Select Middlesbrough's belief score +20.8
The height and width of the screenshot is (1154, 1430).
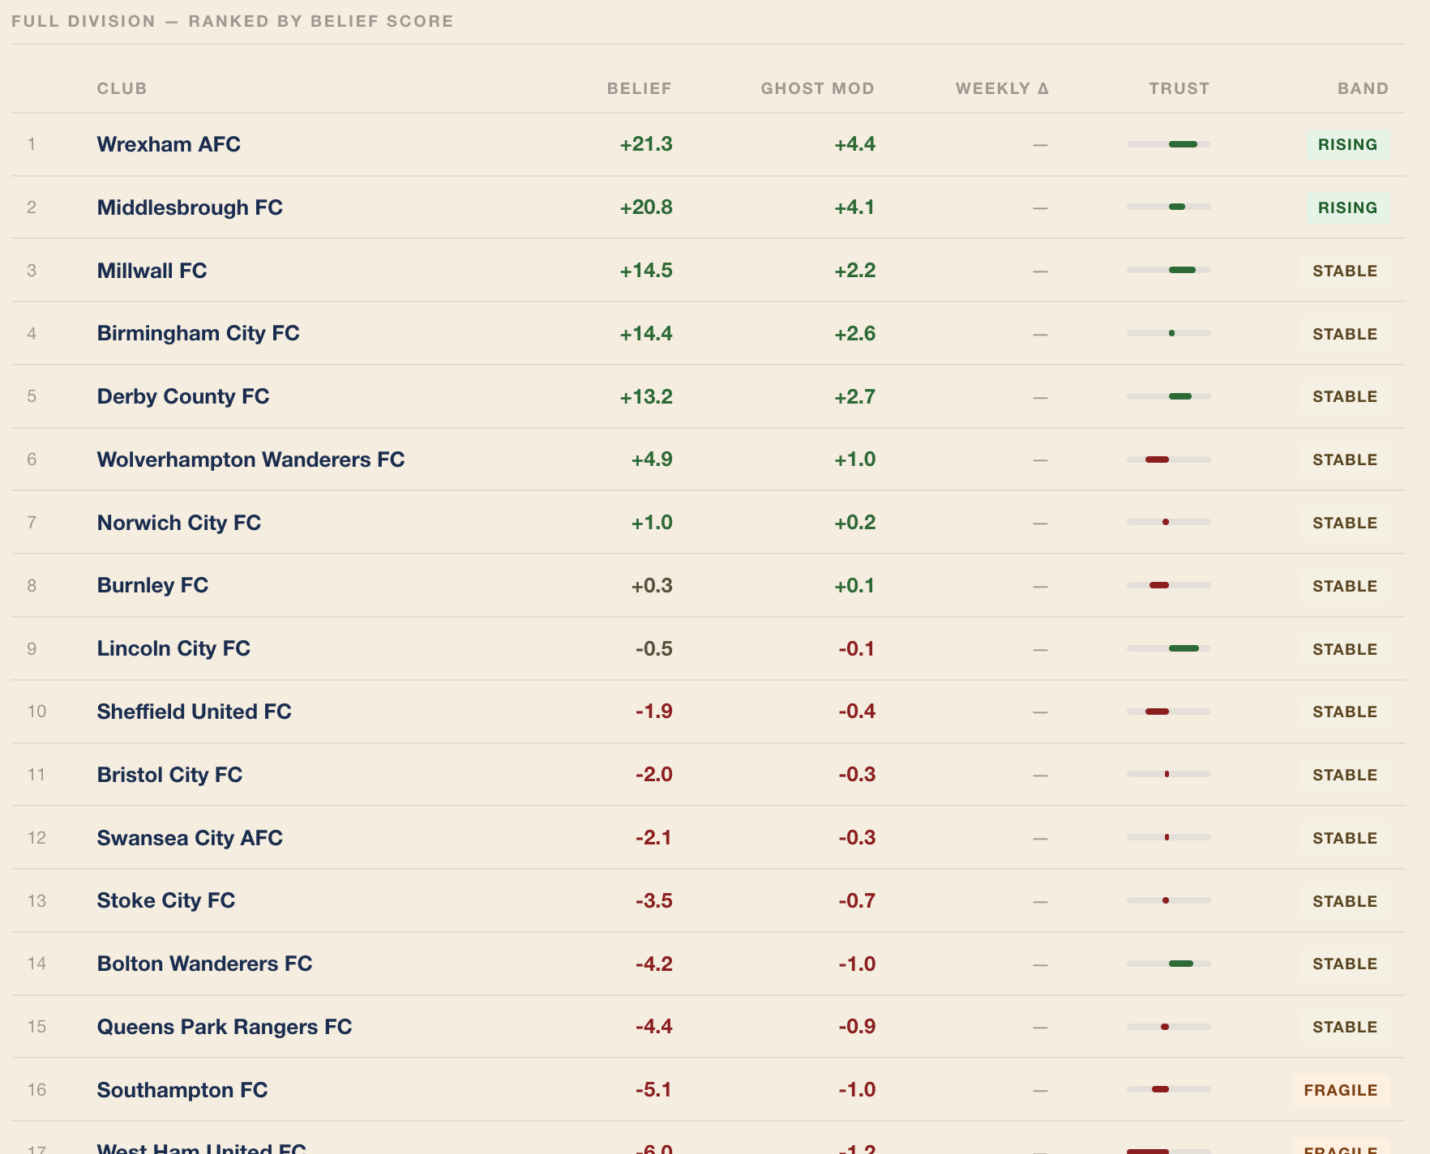coord(646,207)
